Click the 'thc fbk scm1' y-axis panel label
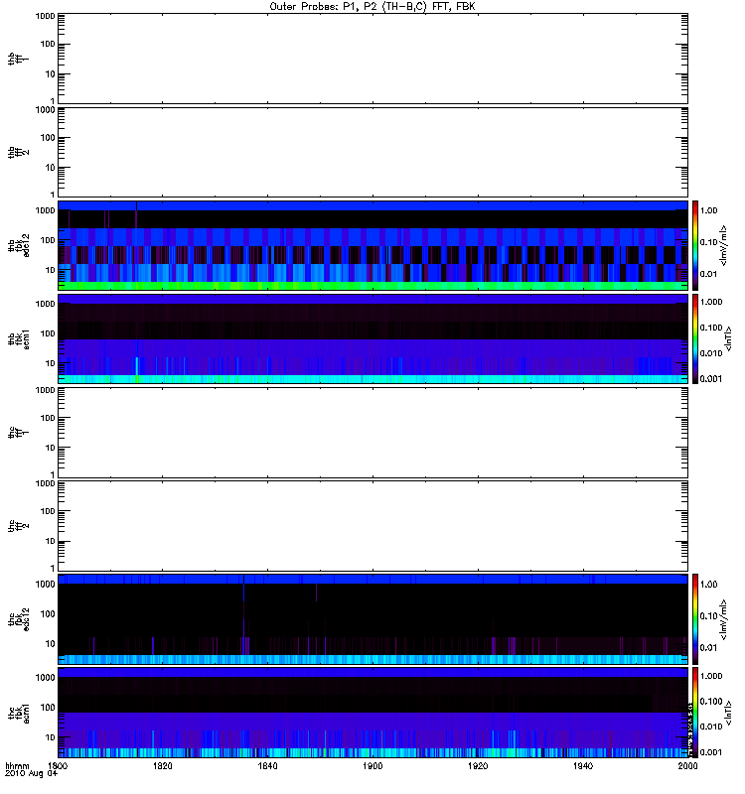Screen dimensions: 745x794 [x=18, y=713]
